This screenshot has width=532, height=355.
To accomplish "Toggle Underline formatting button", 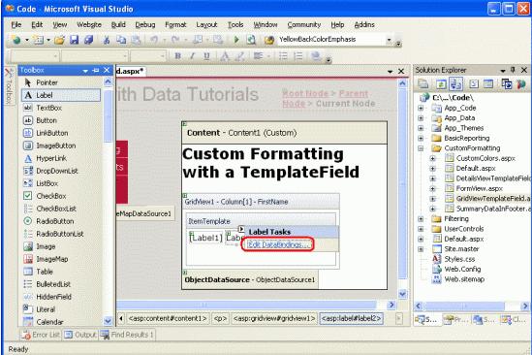I will (x=206, y=56).
